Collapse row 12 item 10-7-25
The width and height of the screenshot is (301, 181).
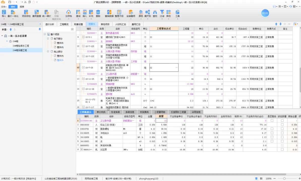pos(83,67)
